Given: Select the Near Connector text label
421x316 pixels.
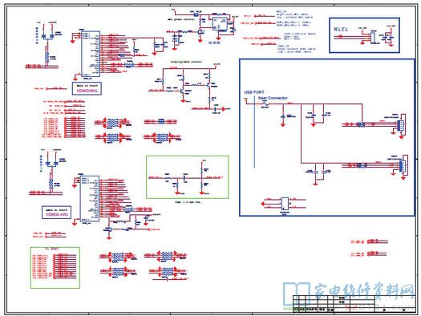Looking at the screenshot, I should [x=273, y=98].
